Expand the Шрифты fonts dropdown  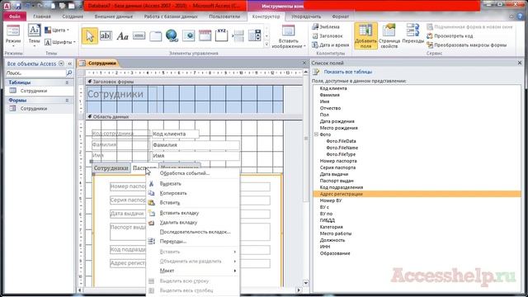[60, 42]
